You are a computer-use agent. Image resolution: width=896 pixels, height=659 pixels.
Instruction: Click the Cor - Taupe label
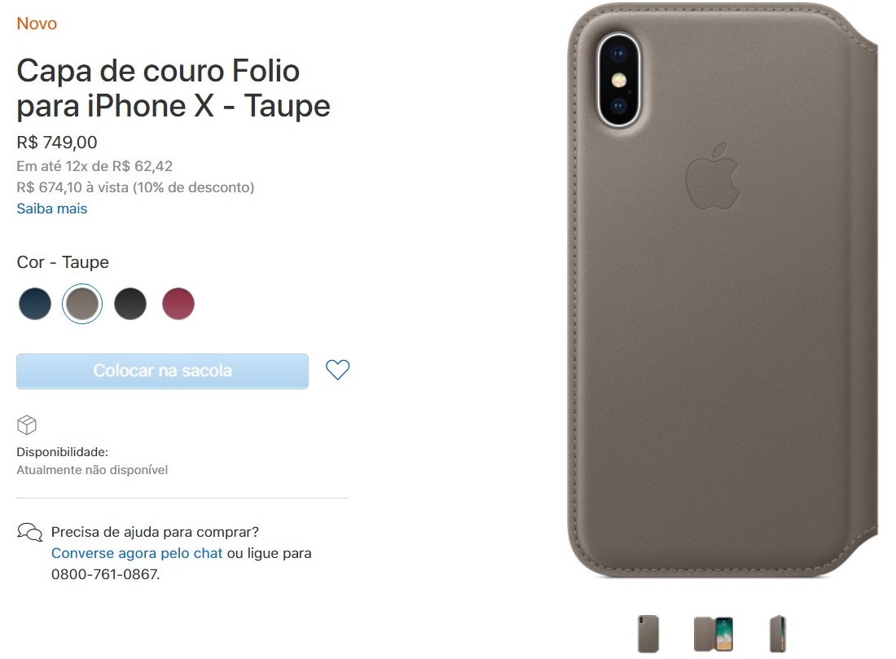coord(63,261)
